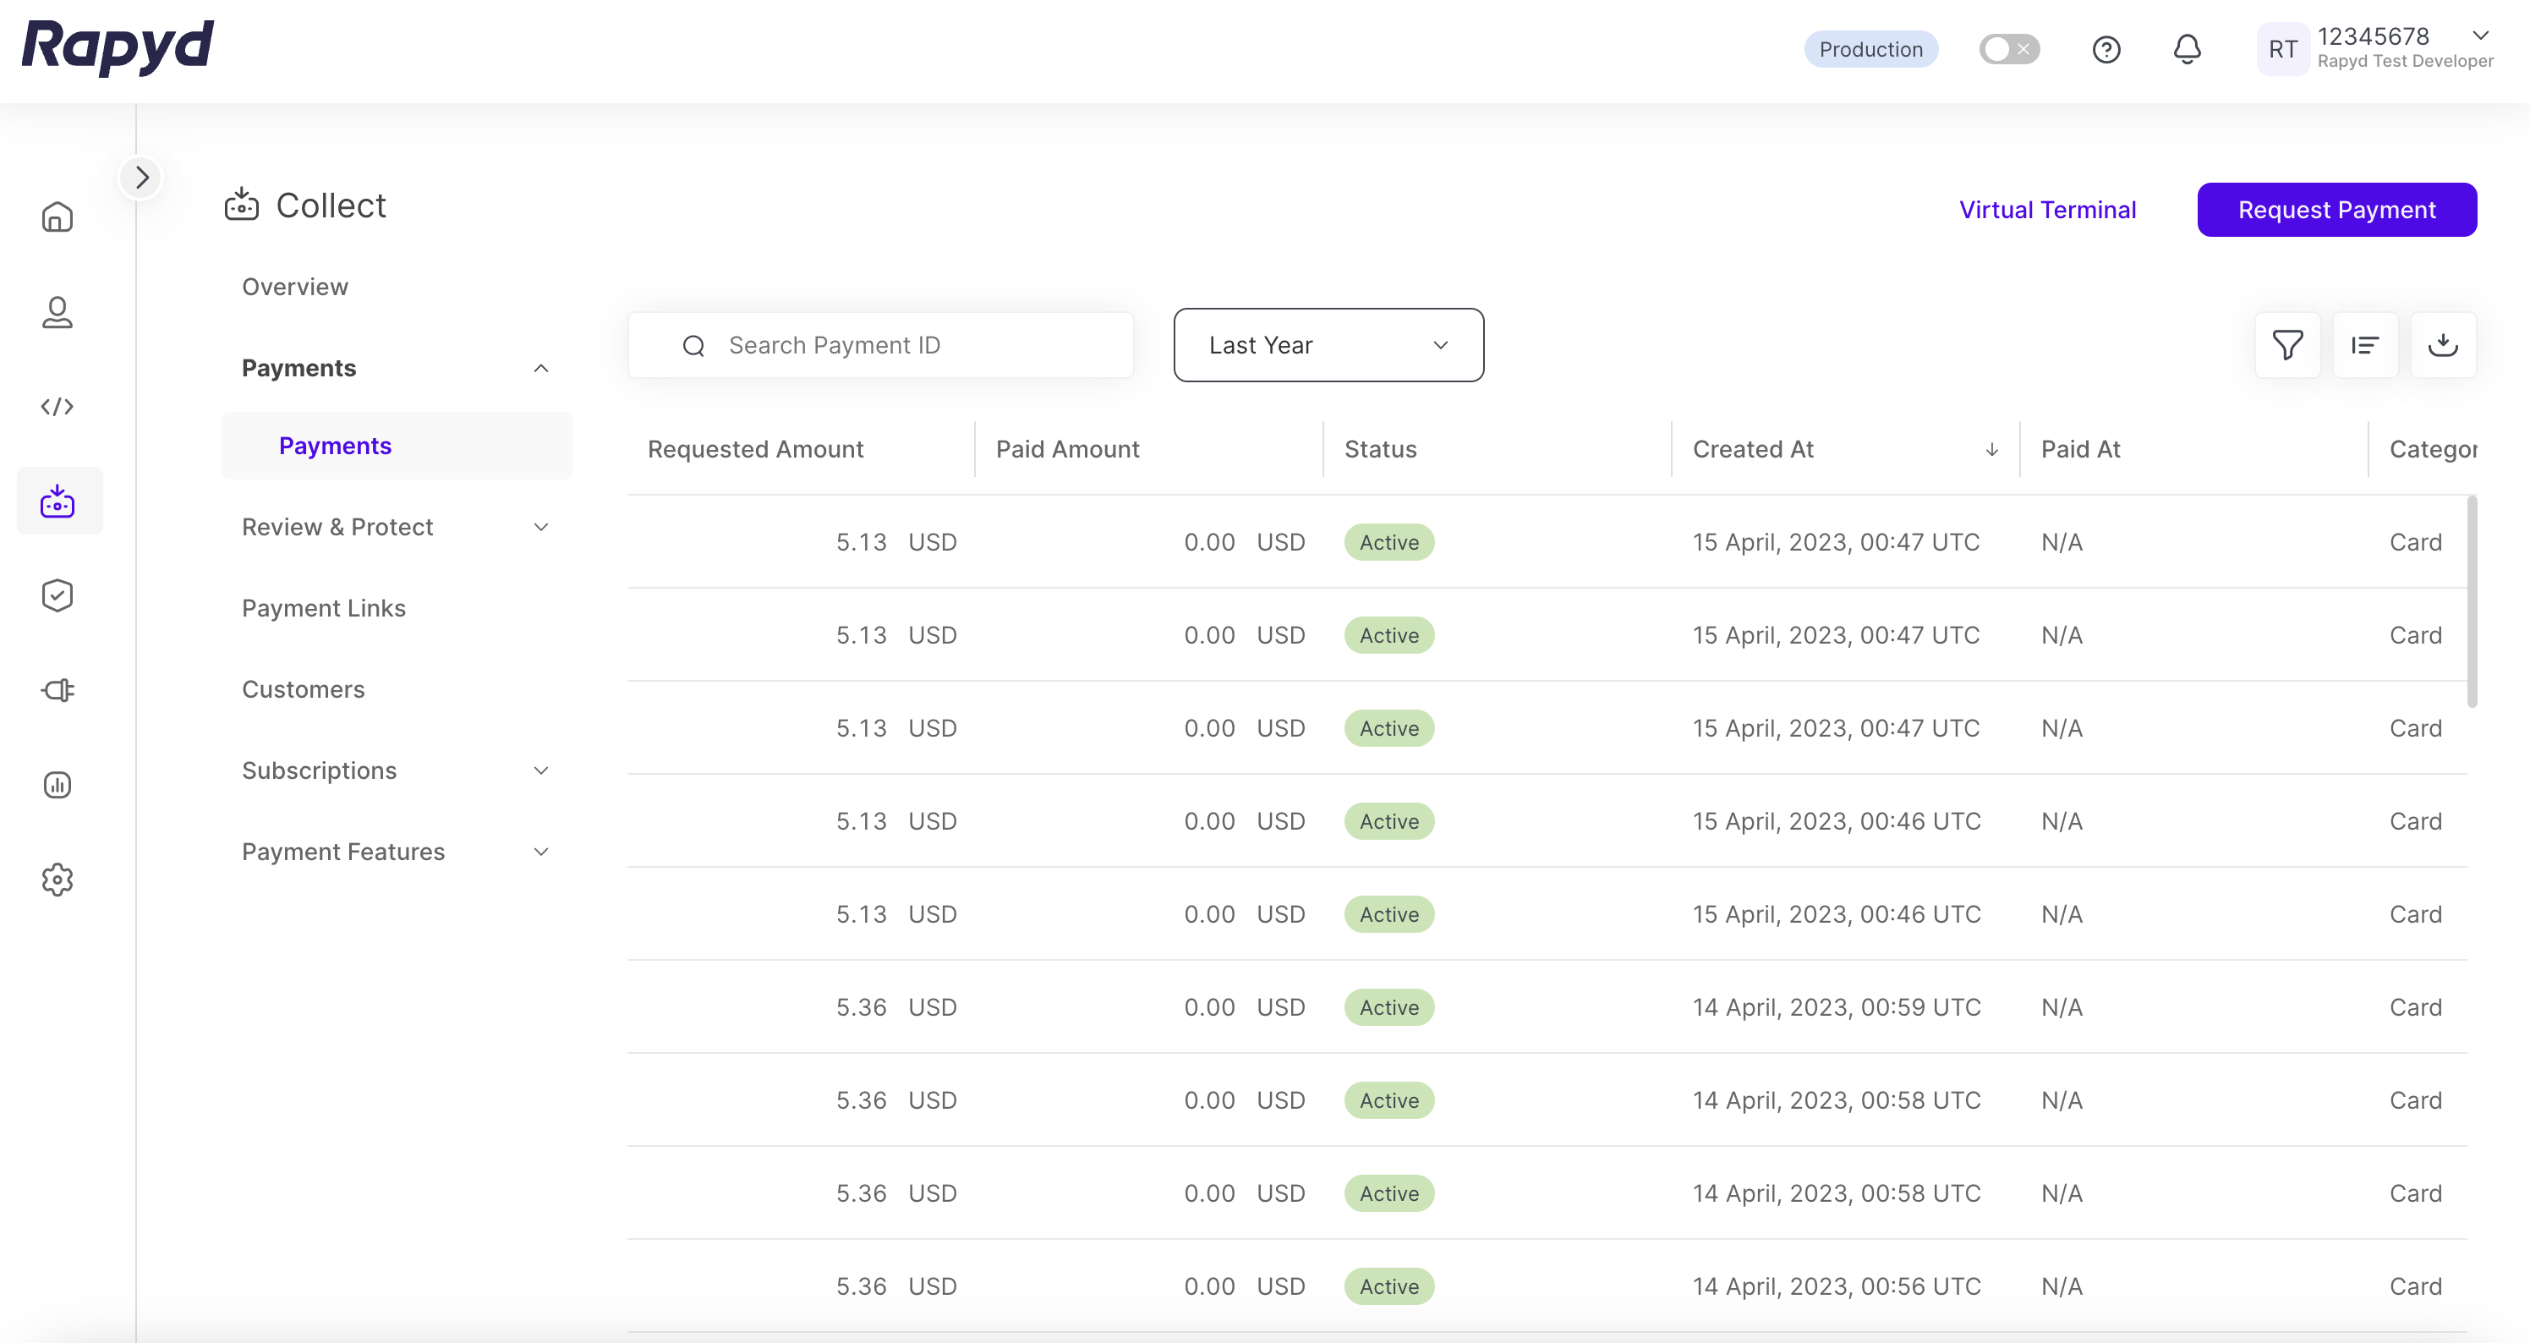2530x1343 pixels.
Task: Click the shield Protect icon in sidebar
Action: (57, 595)
